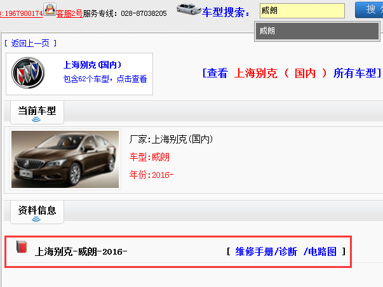383x287 pixels.
Task: Open 查看上海别克（国内）所有车型 link
Action: tap(292, 73)
